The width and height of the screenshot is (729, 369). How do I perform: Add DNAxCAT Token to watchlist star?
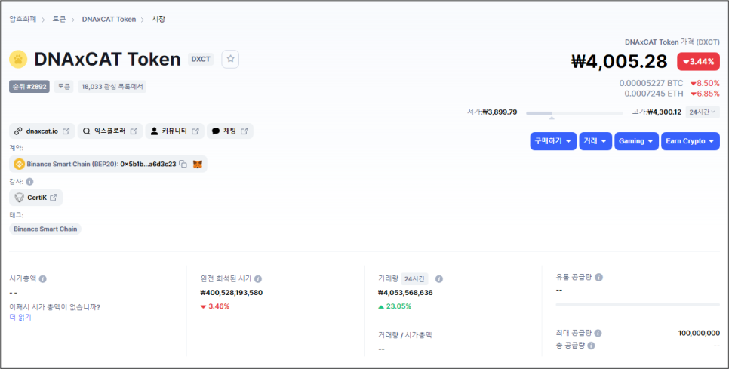pyautogui.click(x=230, y=59)
